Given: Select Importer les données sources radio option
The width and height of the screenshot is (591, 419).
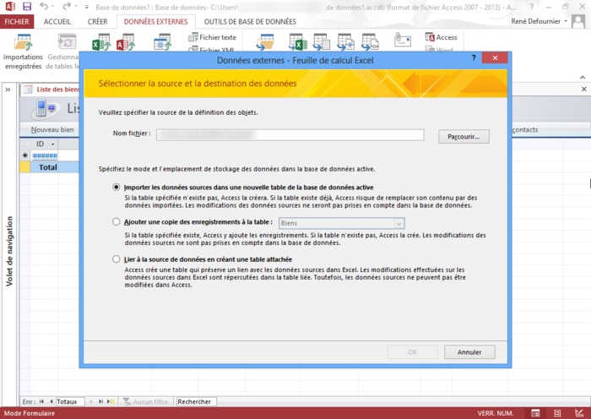Looking at the screenshot, I should coord(117,187).
